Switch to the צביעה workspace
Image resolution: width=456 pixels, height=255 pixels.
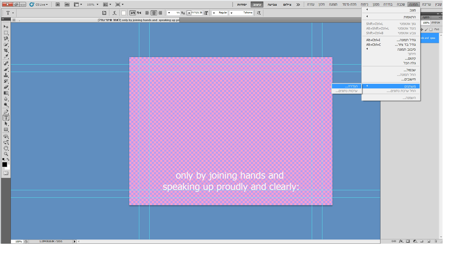coord(272,5)
